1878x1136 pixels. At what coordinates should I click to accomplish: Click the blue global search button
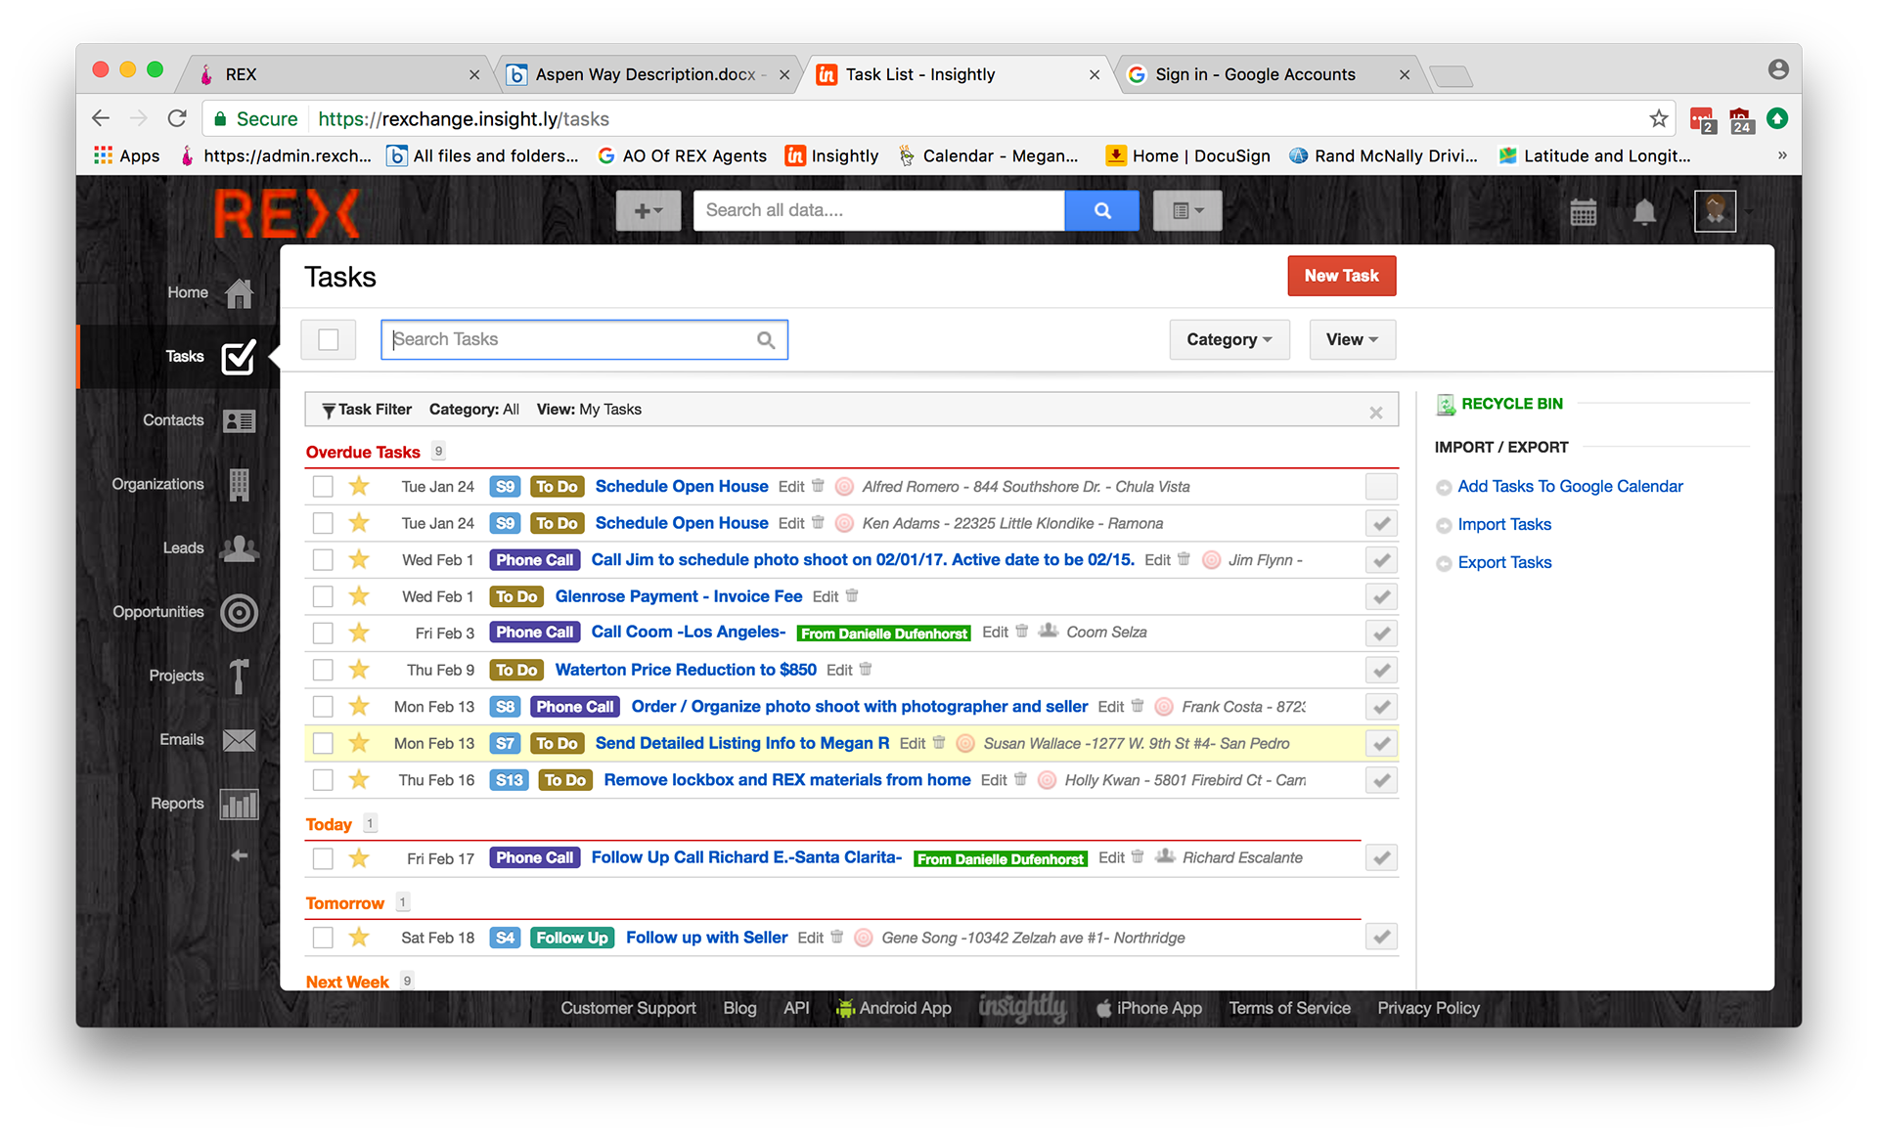pos(1101,210)
